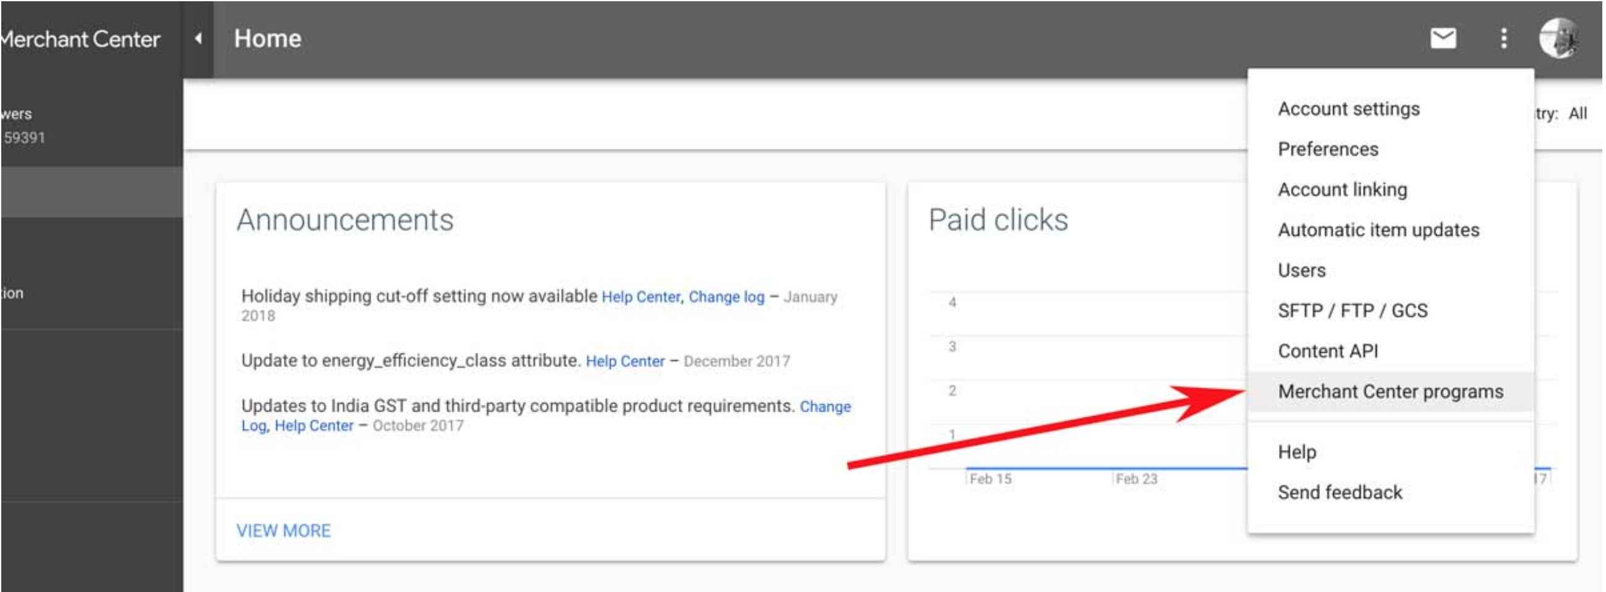
Task: Open SFTP / FTP / GCS settings
Action: (x=1390, y=311)
